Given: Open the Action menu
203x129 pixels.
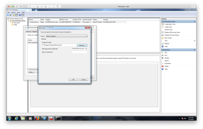Looking at the screenshot, I should (13, 12).
